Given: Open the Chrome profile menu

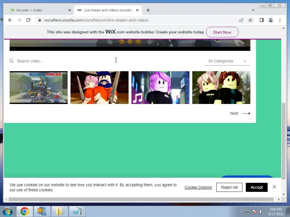Looking at the screenshot, I should (x=270, y=20).
